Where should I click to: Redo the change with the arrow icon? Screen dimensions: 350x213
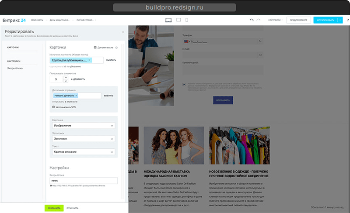click(x=259, y=20)
